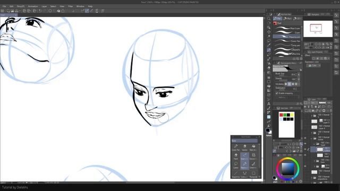Select the Move layer tool
Screen dimensions: 340x191
tap(269, 32)
